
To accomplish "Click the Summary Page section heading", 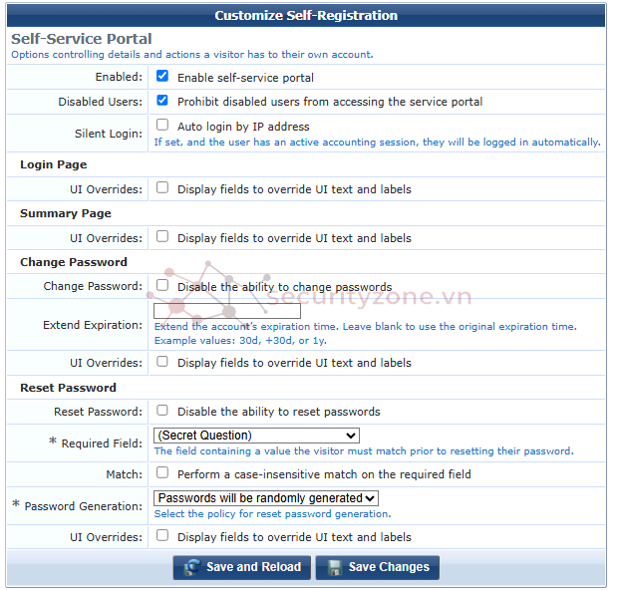I will point(66,213).
